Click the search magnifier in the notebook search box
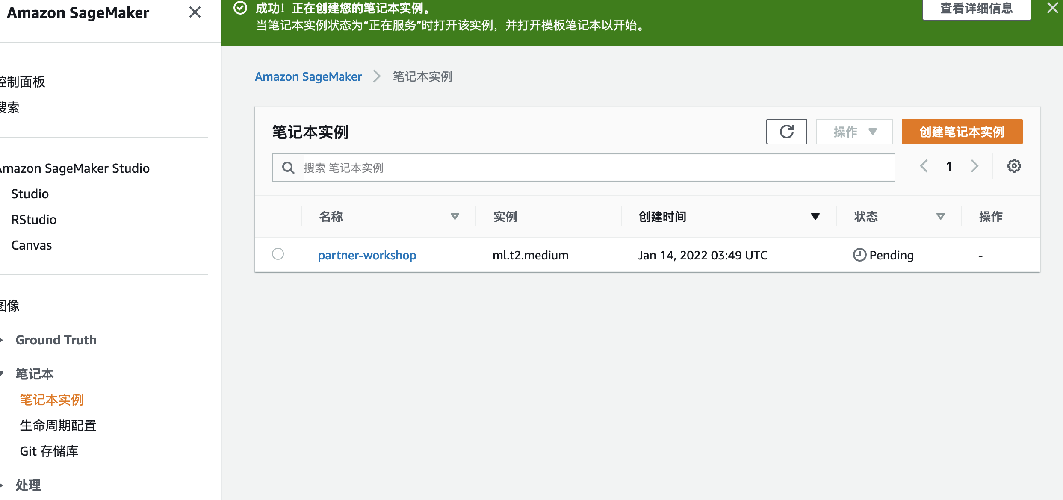 pyautogui.click(x=288, y=167)
